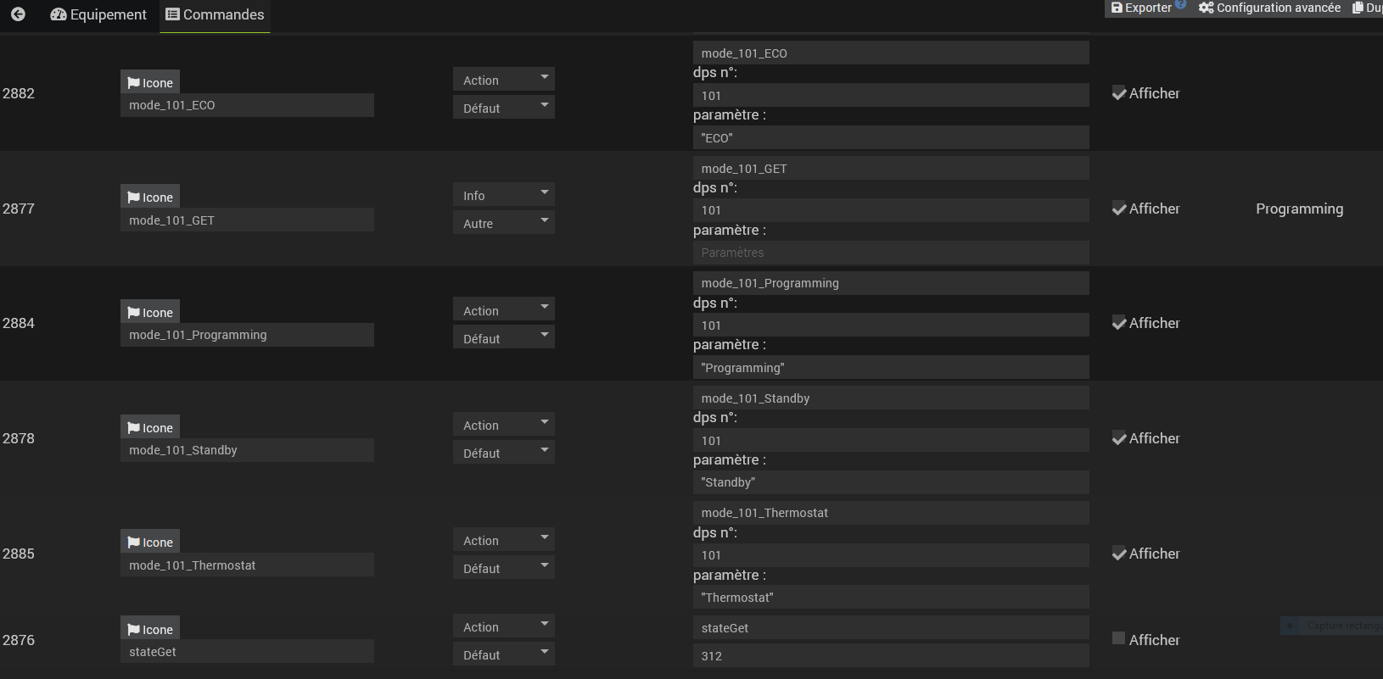
Task: Toggle Afficher checkbox for mode_101_Standby
Action: pyautogui.click(x=1119, y=438)
